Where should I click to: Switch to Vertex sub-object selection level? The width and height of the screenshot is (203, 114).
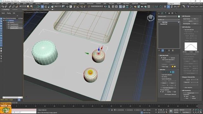pos(163,72)
